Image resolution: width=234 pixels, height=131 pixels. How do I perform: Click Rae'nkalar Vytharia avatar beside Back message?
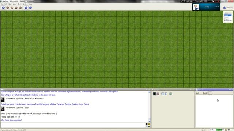(x=3, y=109)
